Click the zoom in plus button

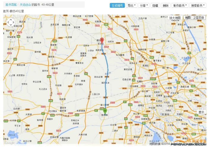pyautogui.click(x=11, y=40)
